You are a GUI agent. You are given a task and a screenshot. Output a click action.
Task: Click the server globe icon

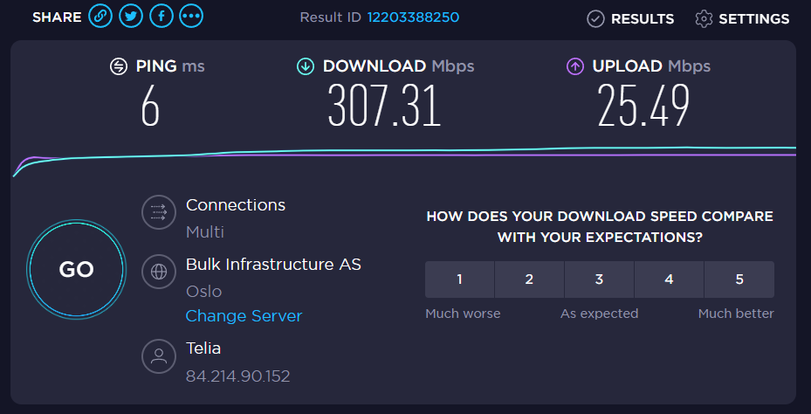(158, 271)
